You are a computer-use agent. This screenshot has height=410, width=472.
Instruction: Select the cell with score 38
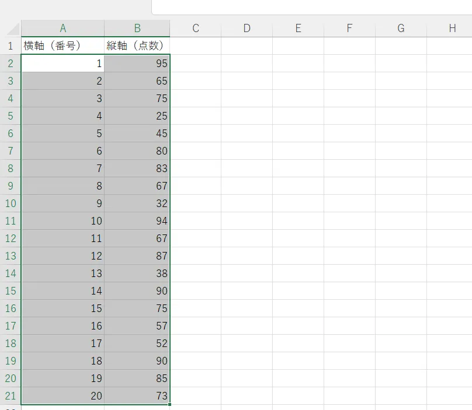(137, 274)
